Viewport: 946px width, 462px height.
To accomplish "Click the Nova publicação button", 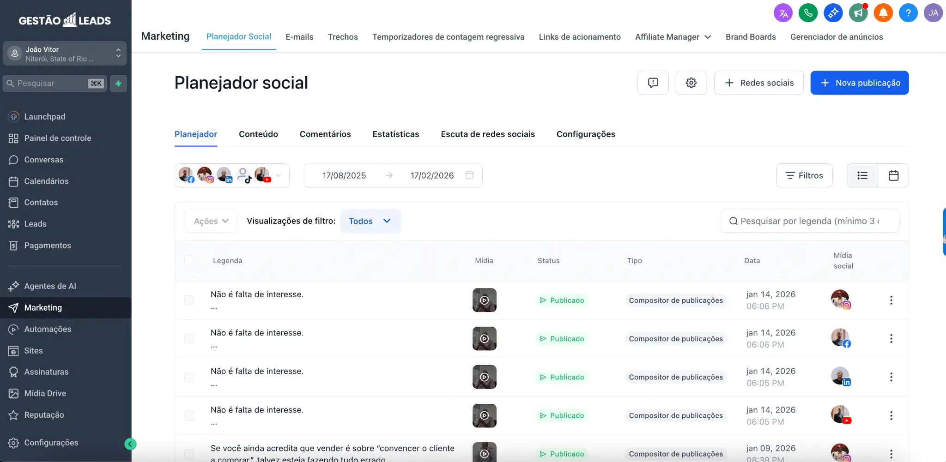I will tap(859, 83).
